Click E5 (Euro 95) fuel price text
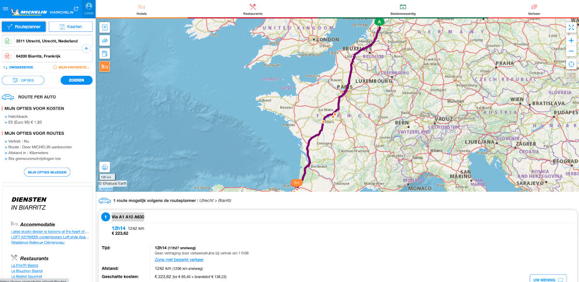The width and height of the screenshot is (579, 282). point(25,122)
